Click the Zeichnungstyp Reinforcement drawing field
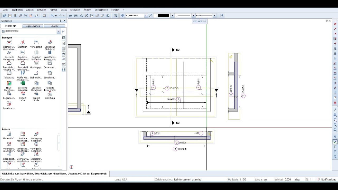 coord(187,179)
